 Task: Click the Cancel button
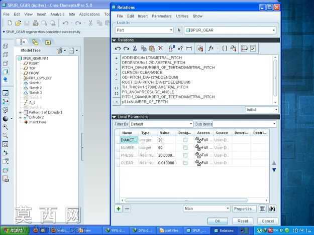268,221
